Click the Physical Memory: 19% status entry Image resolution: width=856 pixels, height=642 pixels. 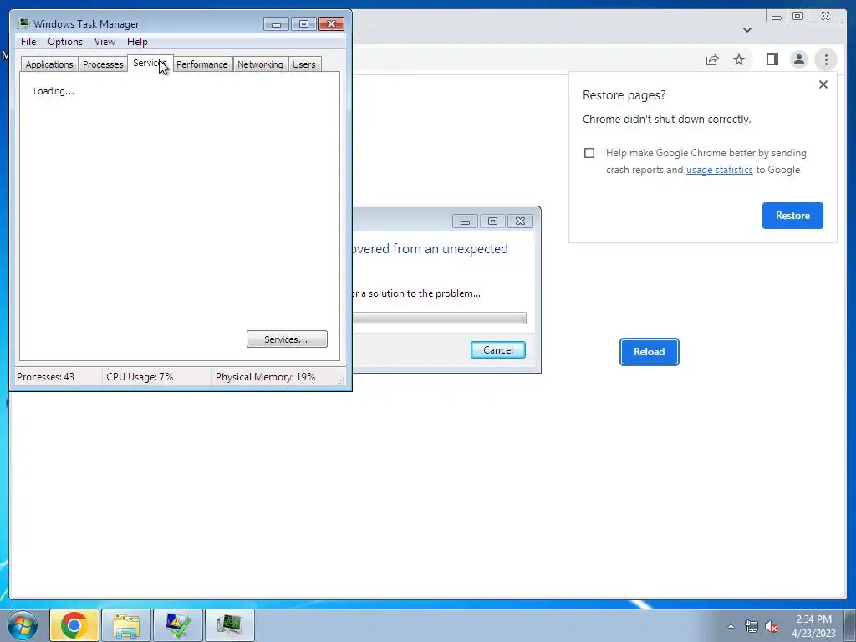[x=265, y=377]
